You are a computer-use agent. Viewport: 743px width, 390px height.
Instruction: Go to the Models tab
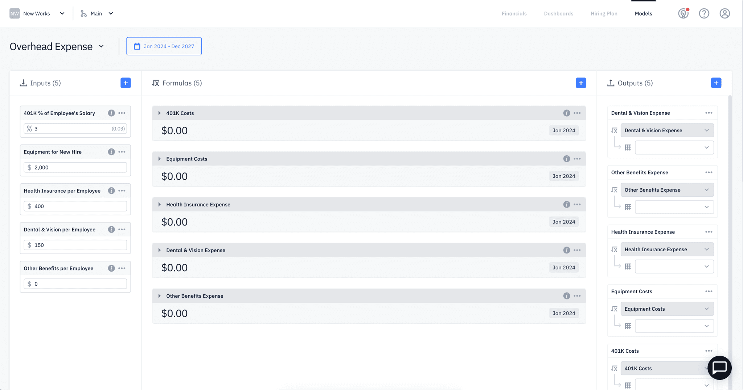643,13
